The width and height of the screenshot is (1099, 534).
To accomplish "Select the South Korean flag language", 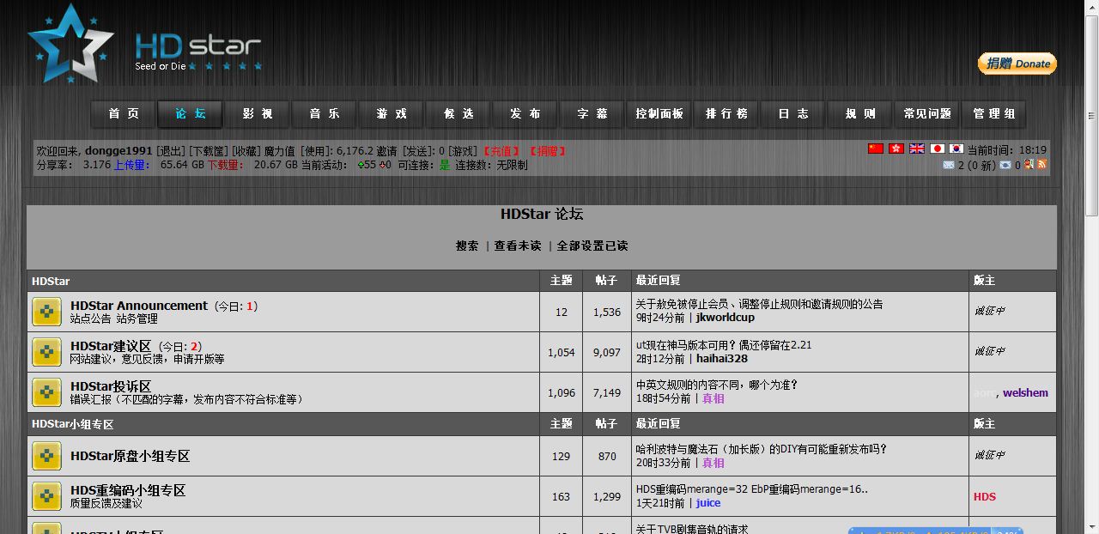I will (956, 149).
